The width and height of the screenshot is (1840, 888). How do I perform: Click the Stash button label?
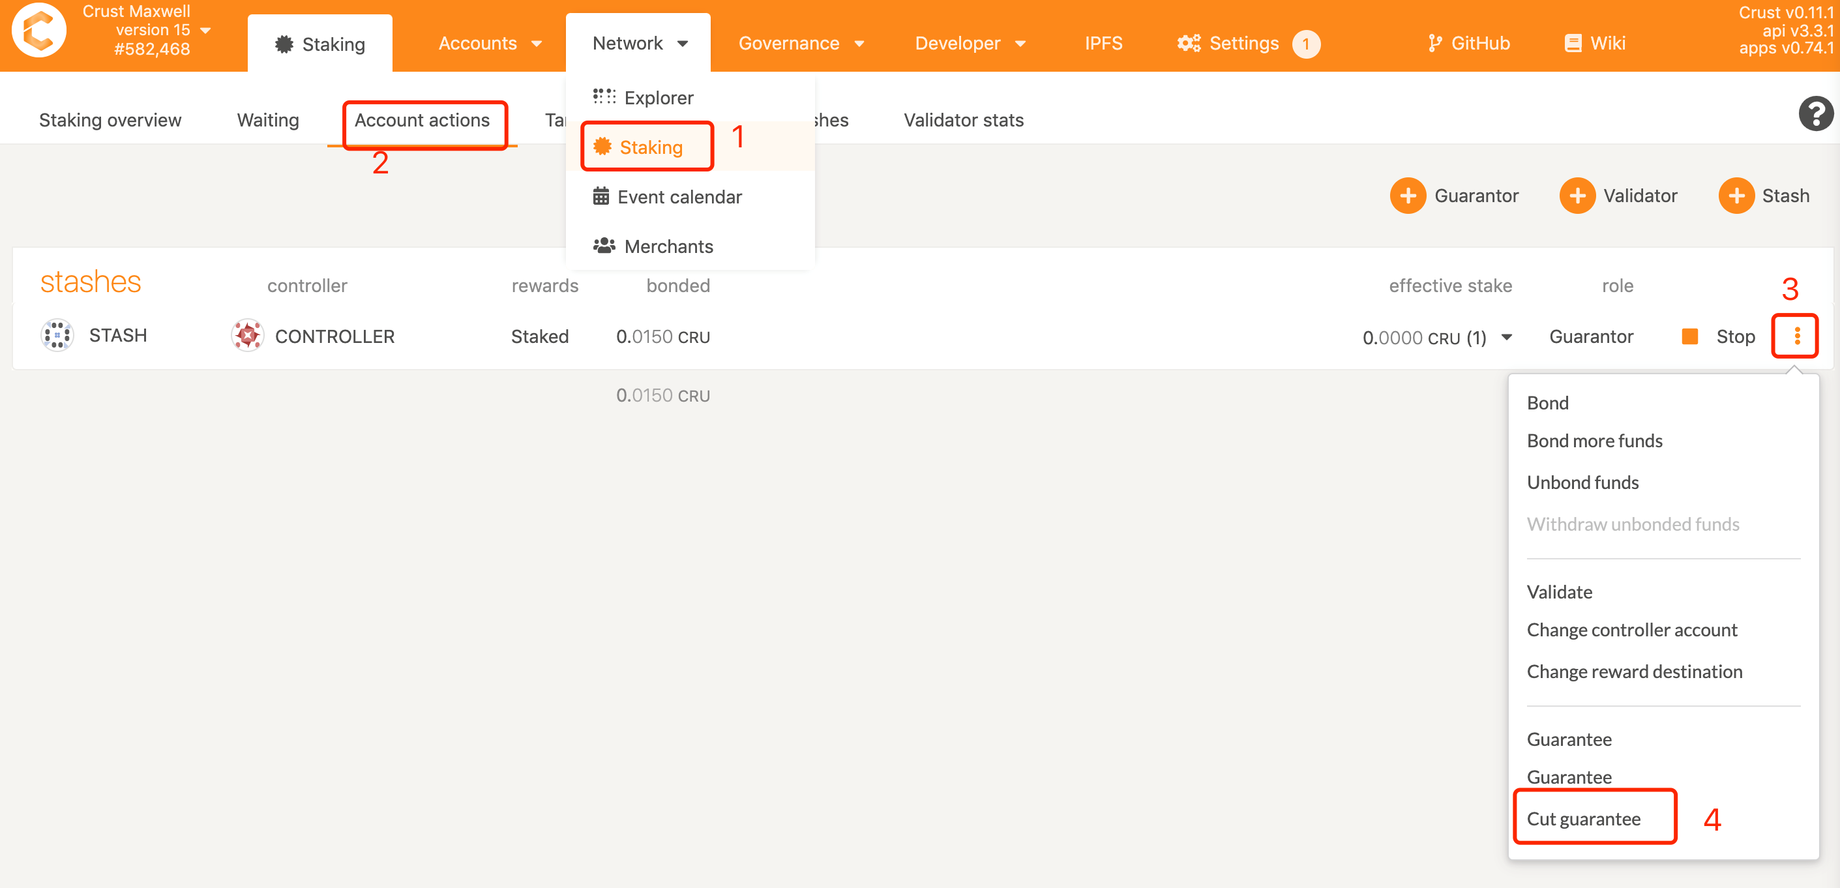(x=1785, y=196)
